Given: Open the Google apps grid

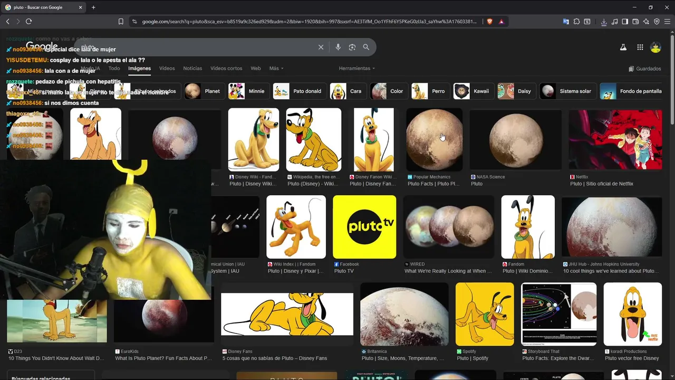Looking at the screenshot, I should [640, 47].
